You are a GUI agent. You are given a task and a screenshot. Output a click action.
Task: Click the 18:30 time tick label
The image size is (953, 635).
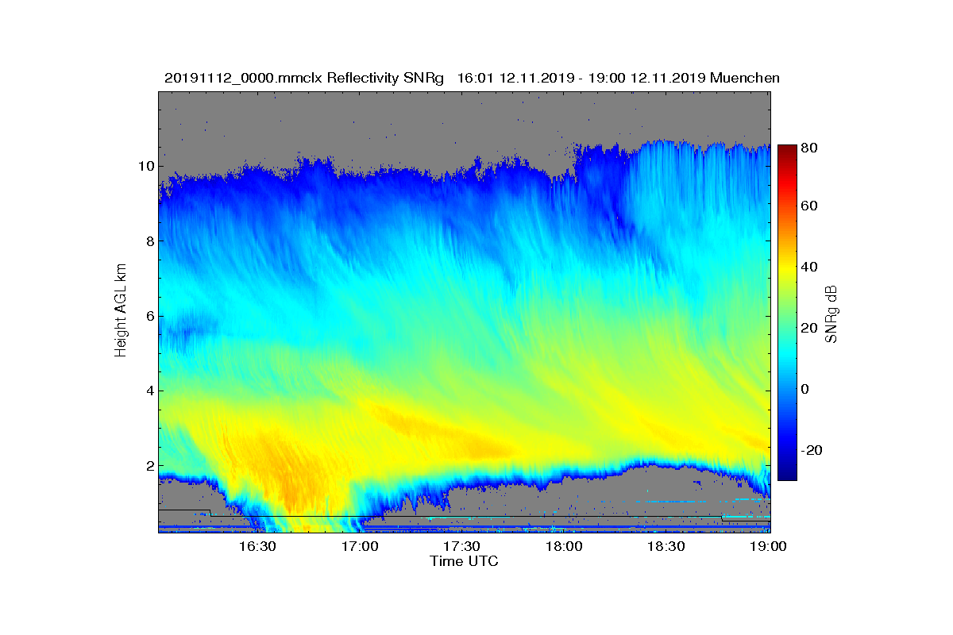click(x=666, y=546)
